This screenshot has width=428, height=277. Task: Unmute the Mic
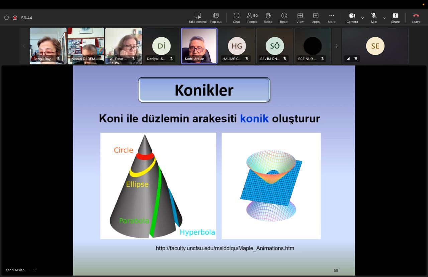click(x=374, y=18)
